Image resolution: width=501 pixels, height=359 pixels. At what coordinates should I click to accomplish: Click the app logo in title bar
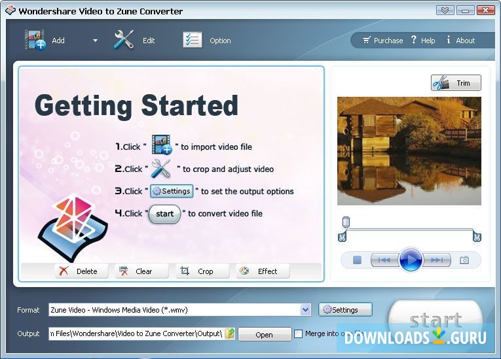pos(10,10)
